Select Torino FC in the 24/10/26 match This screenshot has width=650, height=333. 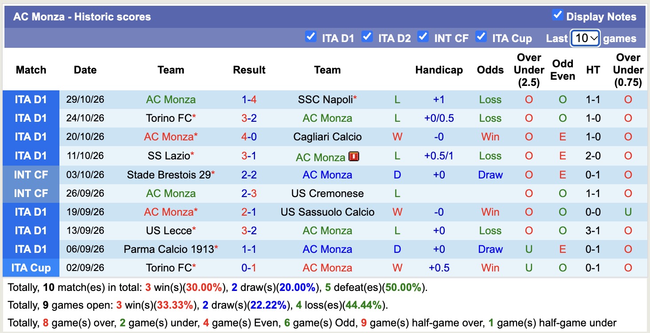(169, 118)
